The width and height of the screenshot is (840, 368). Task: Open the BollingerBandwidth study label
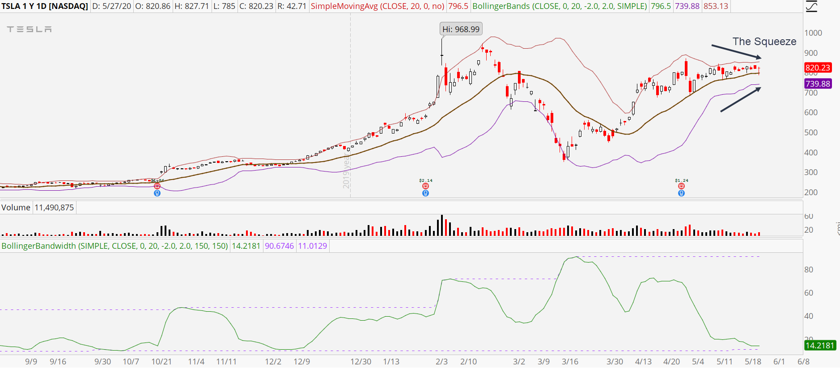click(x=115, y=246)
